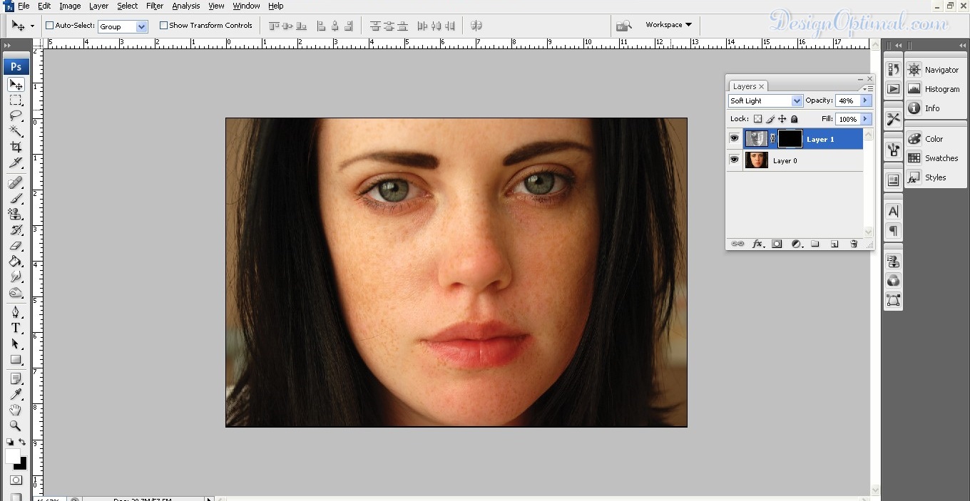Open the Window menu

coord(246,6)
